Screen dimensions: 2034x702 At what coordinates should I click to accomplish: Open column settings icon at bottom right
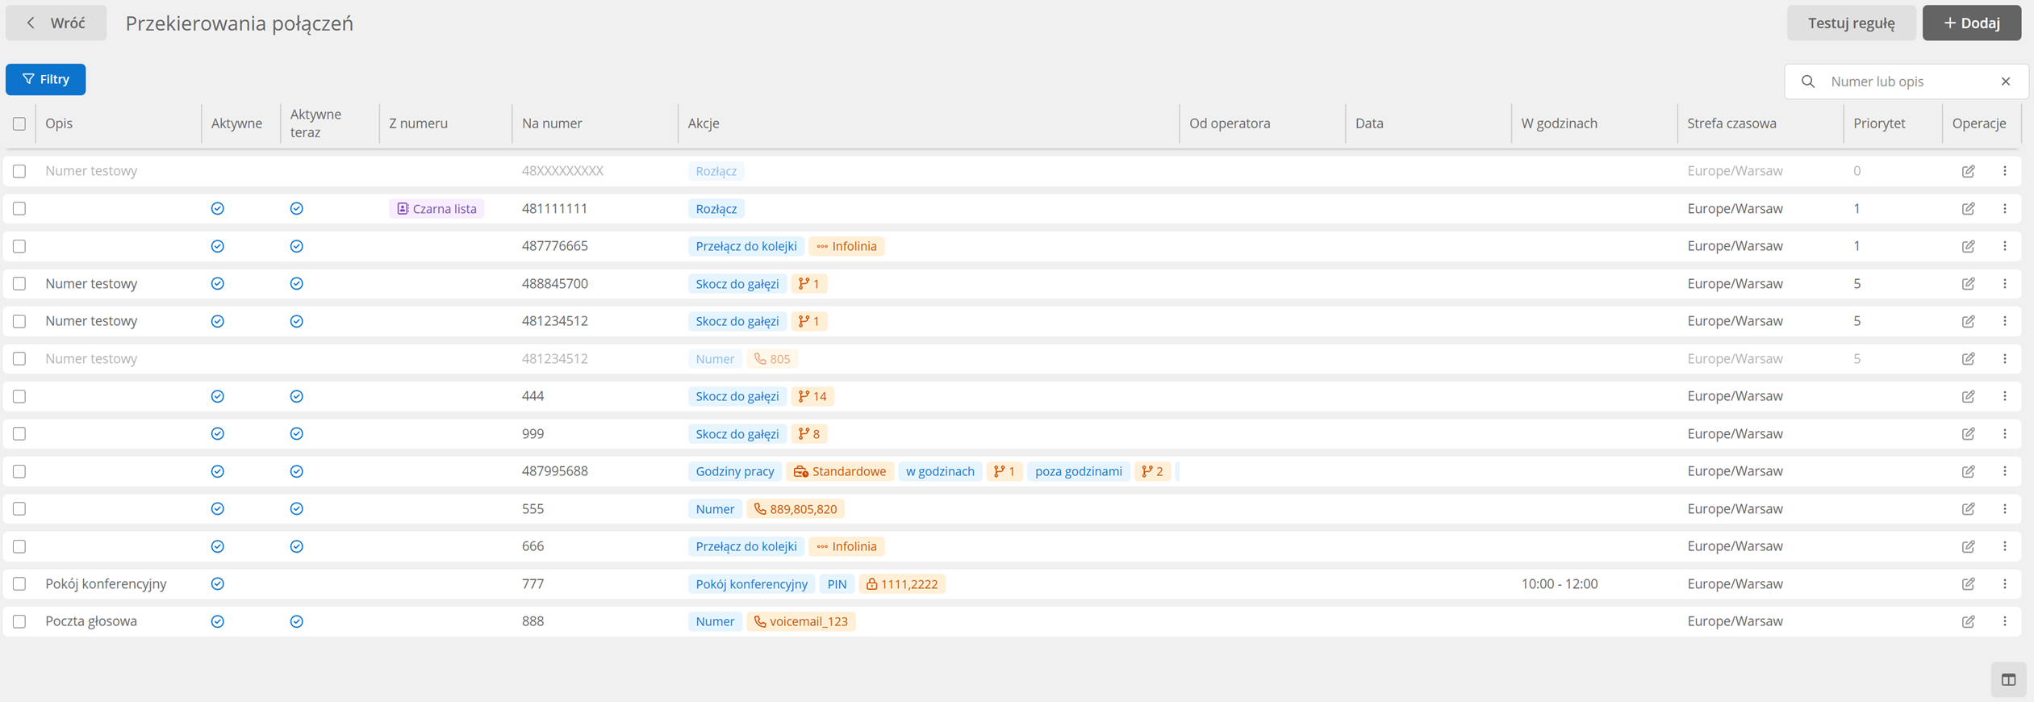[x=2008, y=679]
